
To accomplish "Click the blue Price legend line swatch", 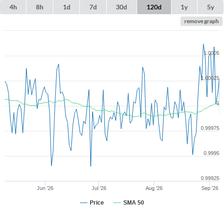I will 84,203.
